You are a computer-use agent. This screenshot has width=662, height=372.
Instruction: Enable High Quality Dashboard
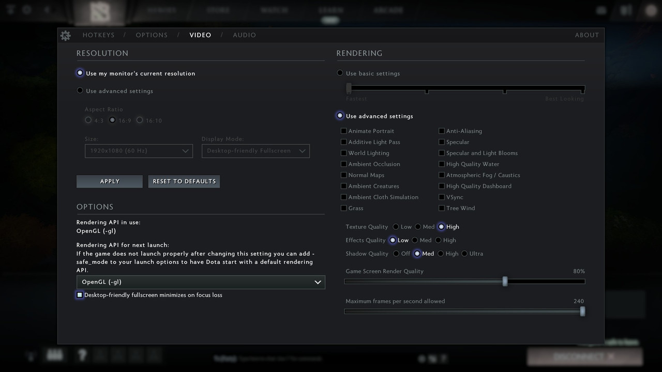pyautogui.click(x=475, y=187)
